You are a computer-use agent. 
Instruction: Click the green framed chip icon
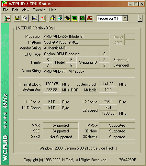[74, 18]
